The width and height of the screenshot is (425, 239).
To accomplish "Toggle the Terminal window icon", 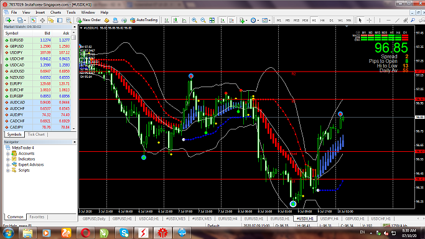I will (60, 20).
